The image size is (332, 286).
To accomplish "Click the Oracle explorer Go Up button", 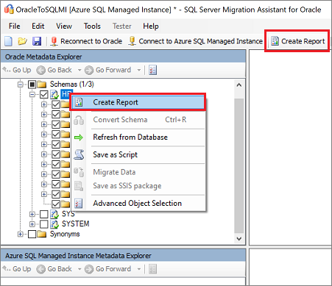I will pyautogui.click(x=17, y=70).
